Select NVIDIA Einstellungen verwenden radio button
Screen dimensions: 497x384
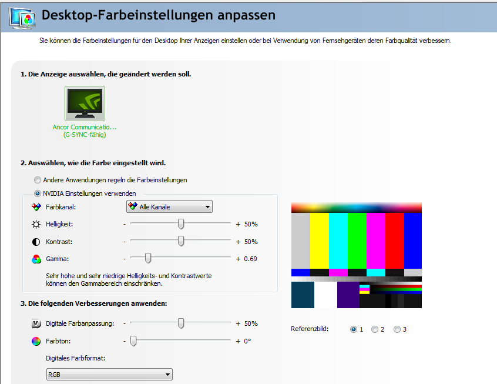point(38,193)
